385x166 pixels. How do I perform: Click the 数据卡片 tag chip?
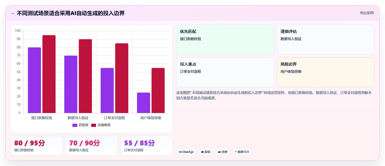pyautogui.click(x=242, y=152)
